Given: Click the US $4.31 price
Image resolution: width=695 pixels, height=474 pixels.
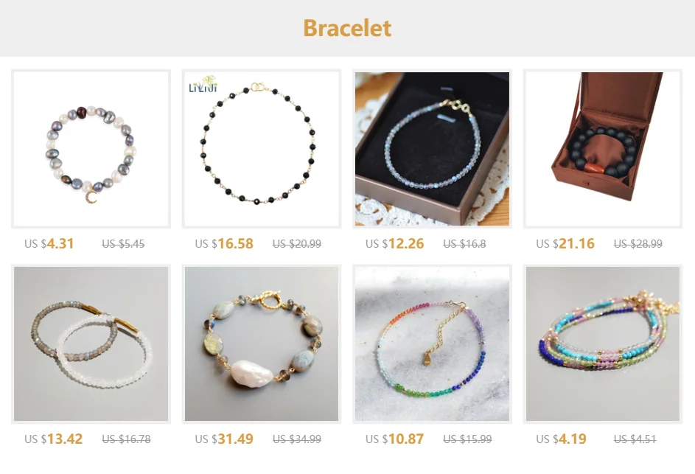Looking at the screenshot, I should [49, 243].
